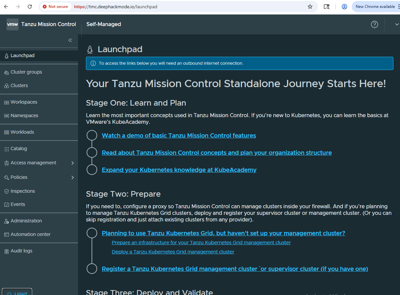Click the Policies icon in sidebar
Image resolution: width=400 pixels, height=295 pixels.
coord(7,178)
